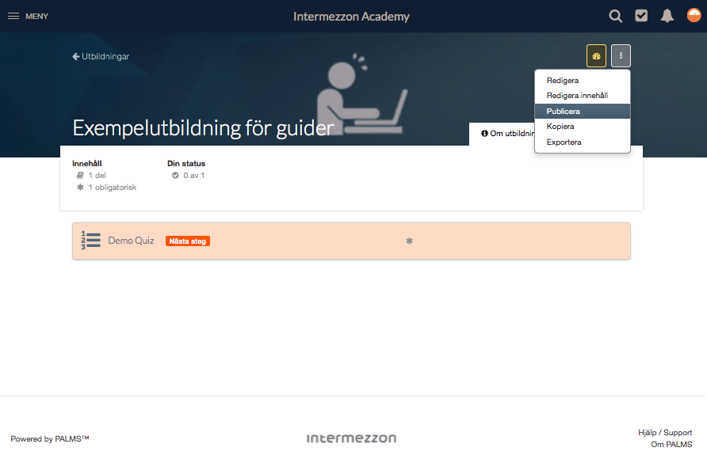
Task: Open the Demo Quiz item
Action: click(x=132, y=241)
